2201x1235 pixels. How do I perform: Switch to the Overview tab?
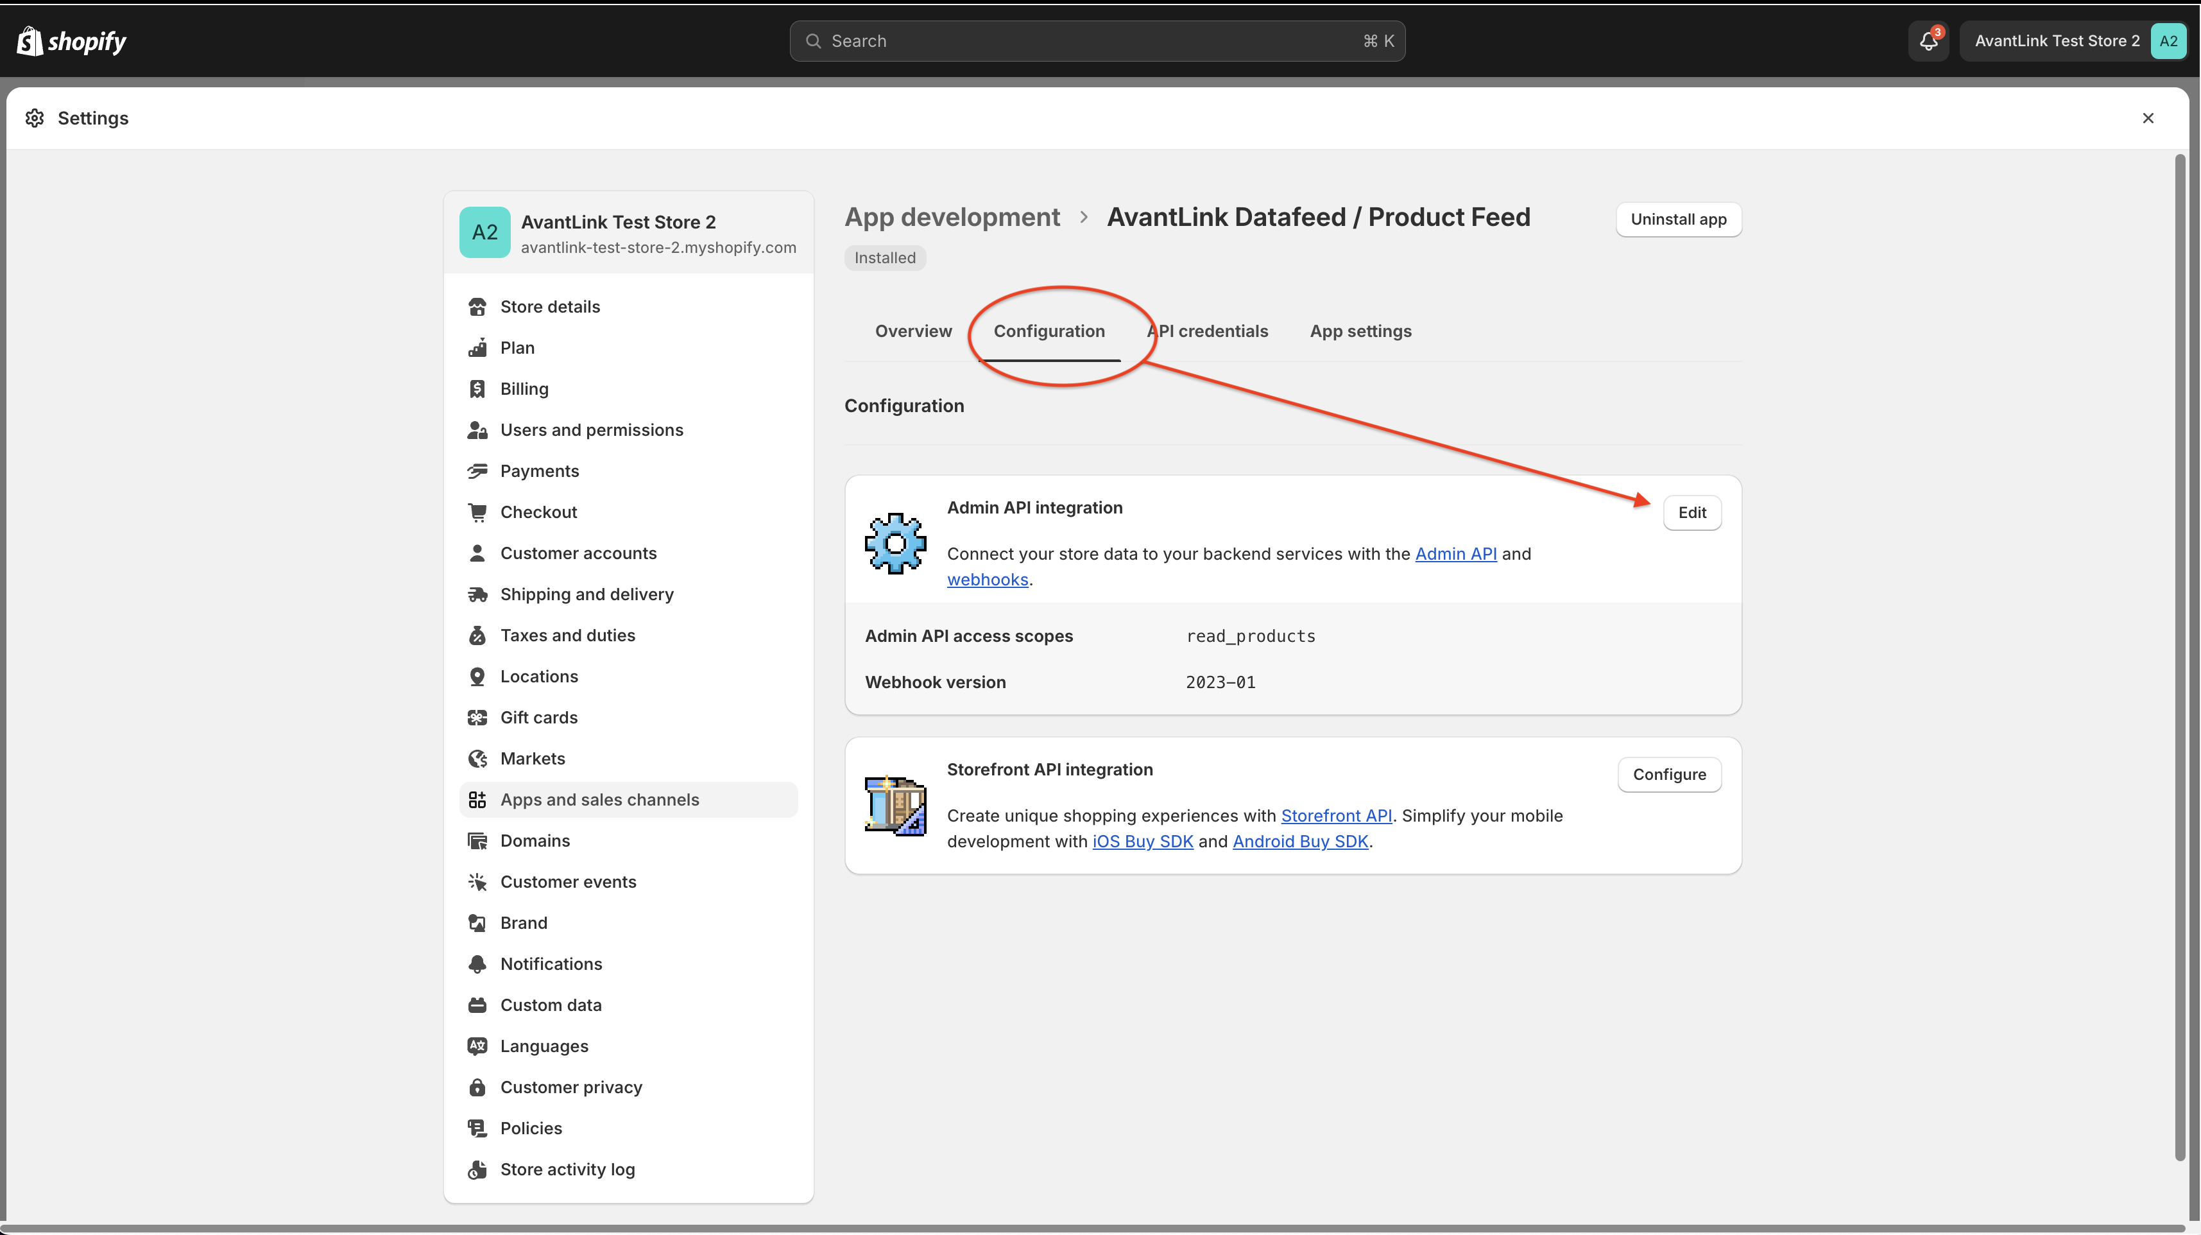coord(912,331)
